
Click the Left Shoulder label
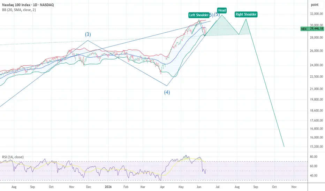(x=199, y=15)
